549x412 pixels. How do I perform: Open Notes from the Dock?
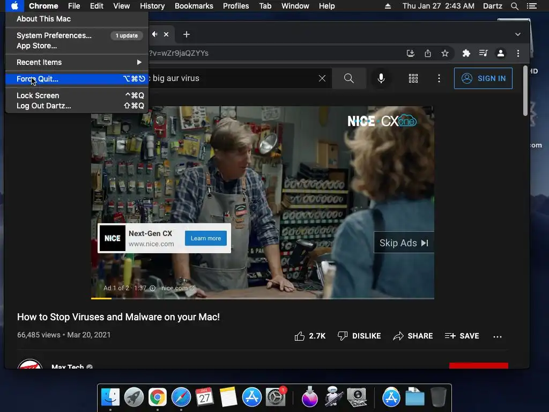point(228,398)
